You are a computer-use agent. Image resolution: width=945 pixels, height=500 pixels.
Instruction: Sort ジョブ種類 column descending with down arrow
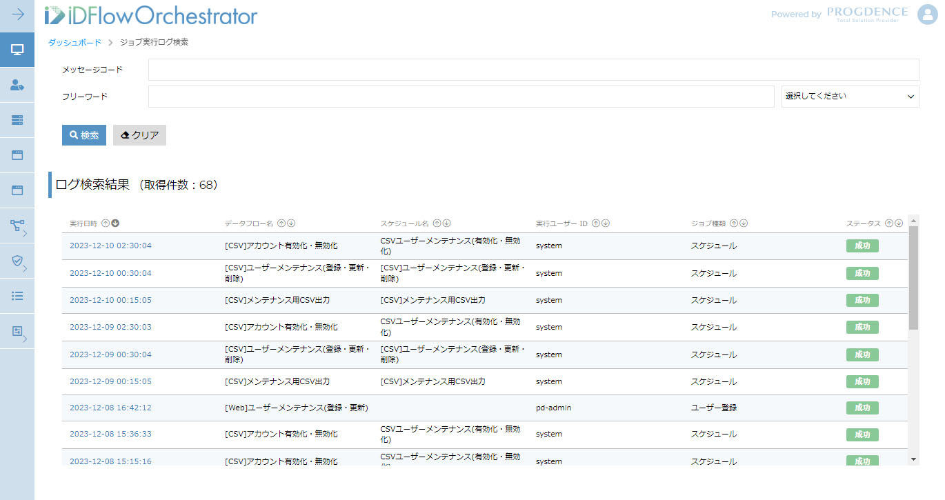pyautogui.click(x=744, y=223)
